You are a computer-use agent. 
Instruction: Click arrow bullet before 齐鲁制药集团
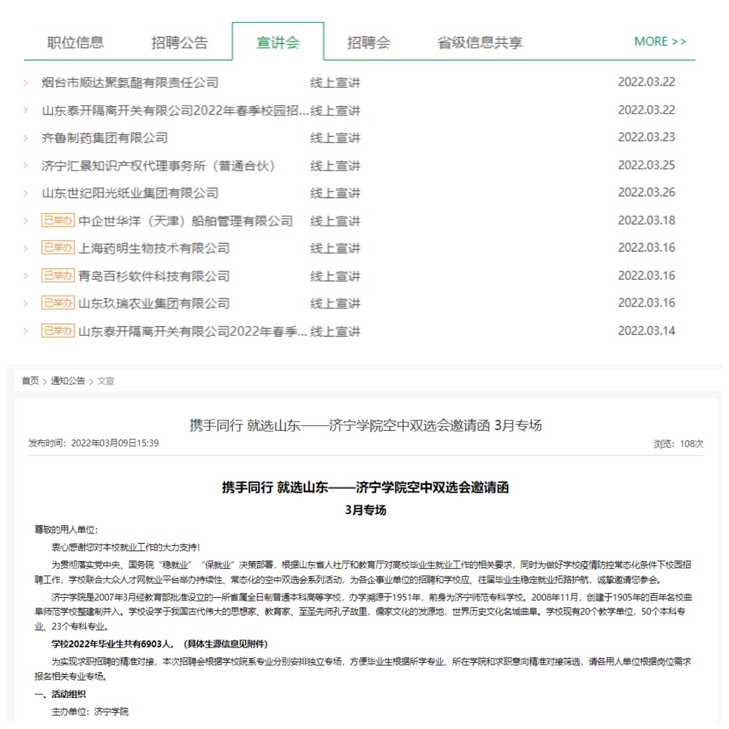(26, 138)
